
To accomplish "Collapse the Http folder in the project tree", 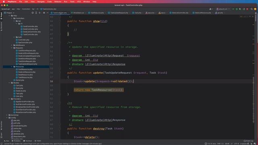I will coord(9,16).
